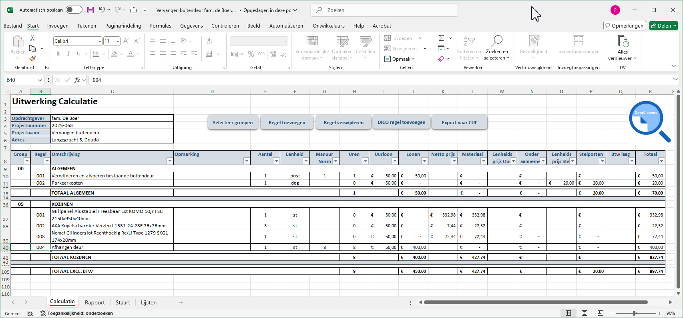Open the font size dropdown
Viewport: 683px width, 318px height.
[x=118, y=41]
